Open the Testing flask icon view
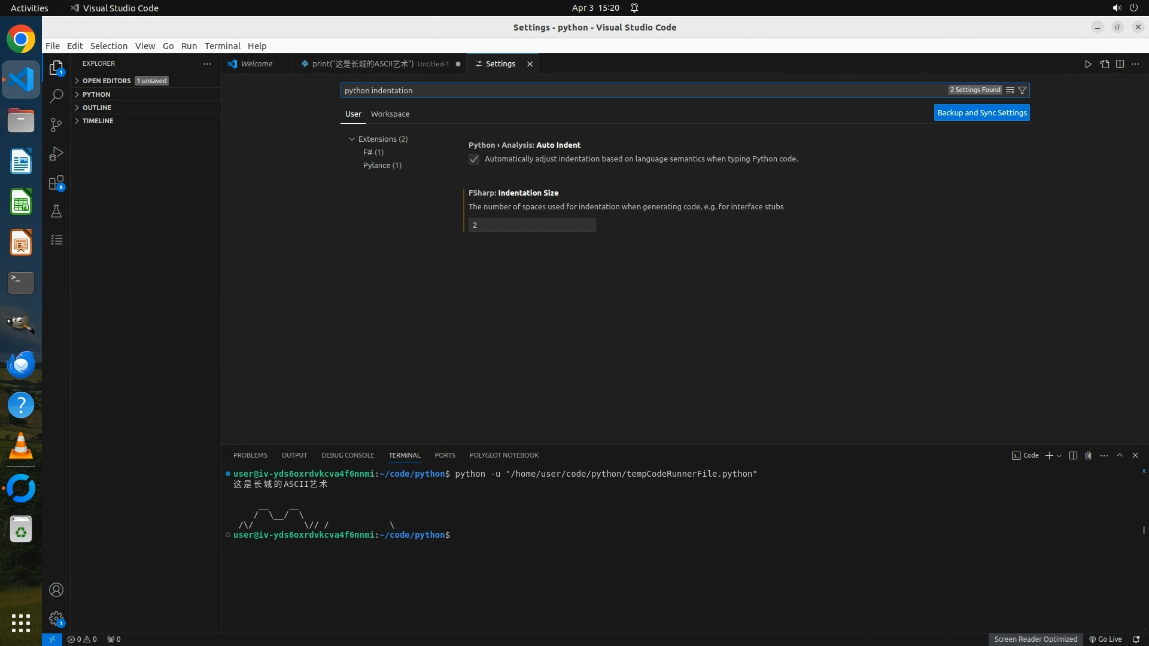1149x646 pixels. [56, 211]
